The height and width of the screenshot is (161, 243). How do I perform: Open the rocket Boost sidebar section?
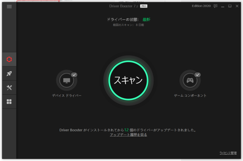(x=9, y=74)
